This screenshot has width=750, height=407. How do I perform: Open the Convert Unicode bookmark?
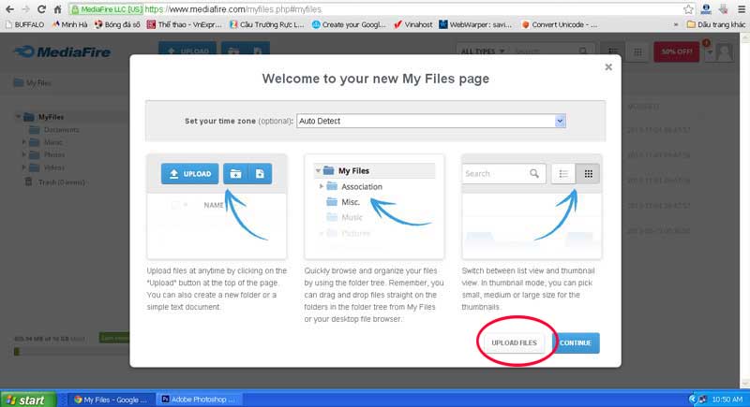[x=559, y=24]
